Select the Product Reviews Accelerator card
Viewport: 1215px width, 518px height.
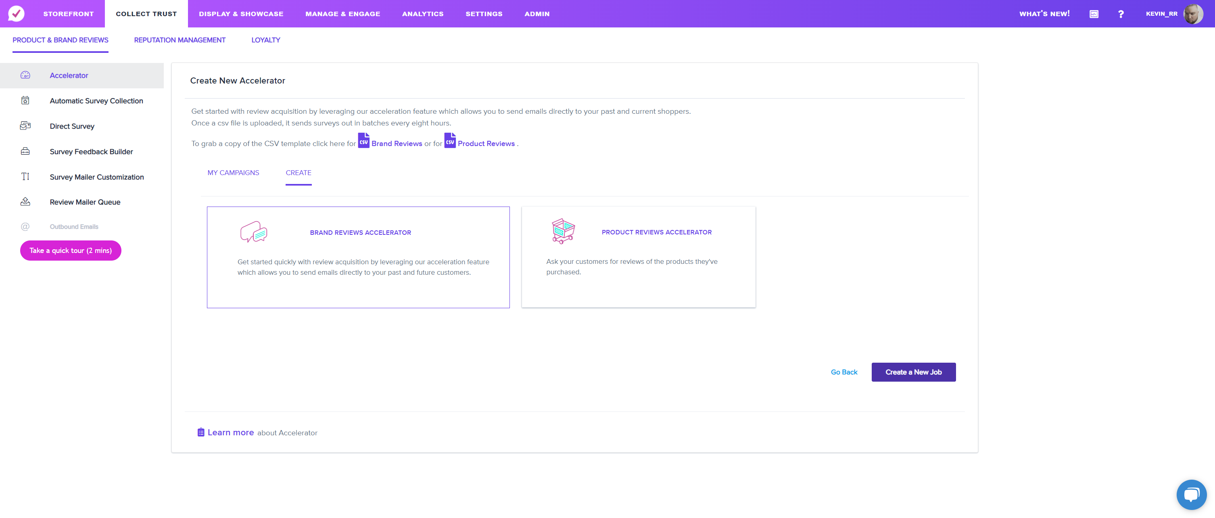[639, 257]
